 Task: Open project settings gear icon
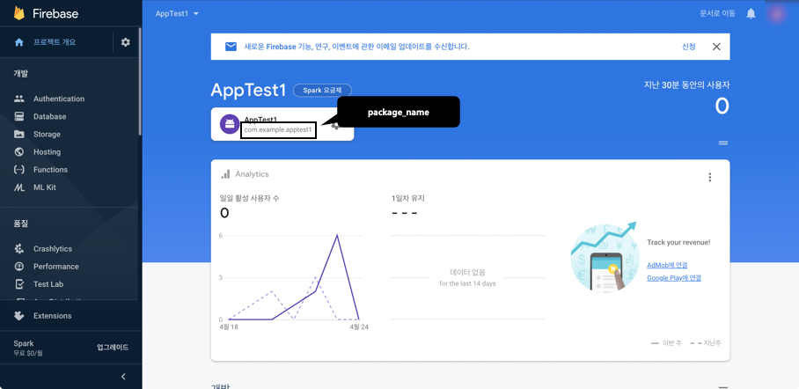[x=125, y=42]
